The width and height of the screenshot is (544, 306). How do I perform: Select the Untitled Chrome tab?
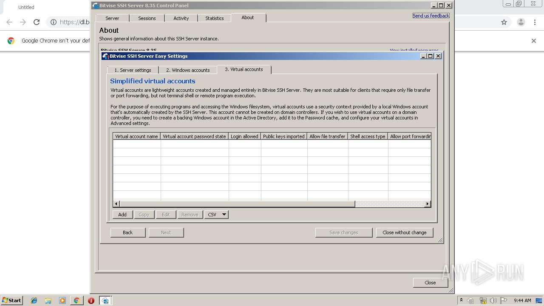[26, 7]
